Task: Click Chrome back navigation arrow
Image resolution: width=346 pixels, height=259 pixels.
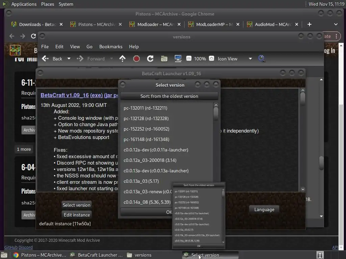Action: coord(12,36)
